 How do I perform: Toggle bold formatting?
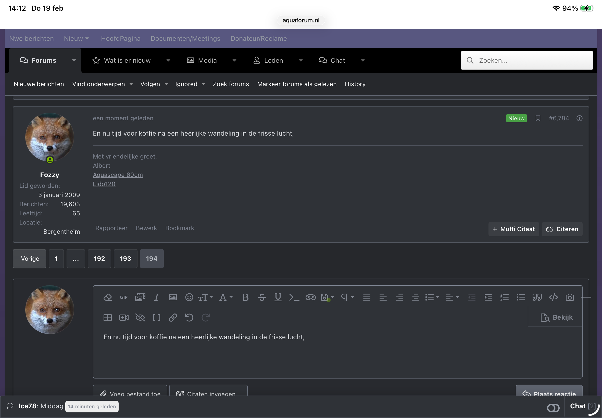pyautogui.click(x=245, y=297)
